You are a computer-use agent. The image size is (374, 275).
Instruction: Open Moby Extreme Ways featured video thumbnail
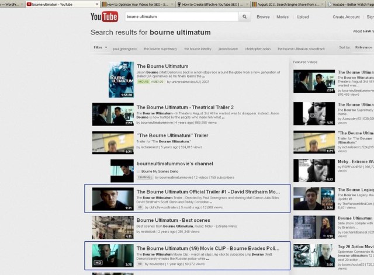coord(314,170)
